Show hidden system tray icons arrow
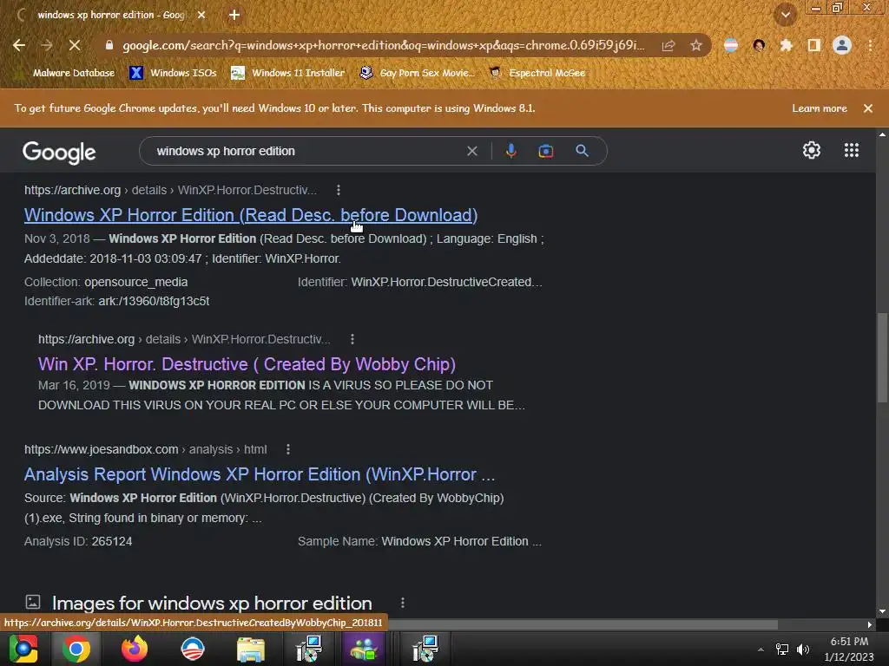 coord(761,650)
